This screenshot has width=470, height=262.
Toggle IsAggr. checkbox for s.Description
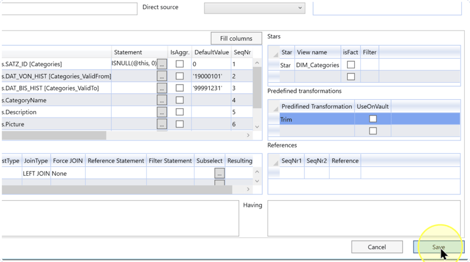[x=180, y=112]
